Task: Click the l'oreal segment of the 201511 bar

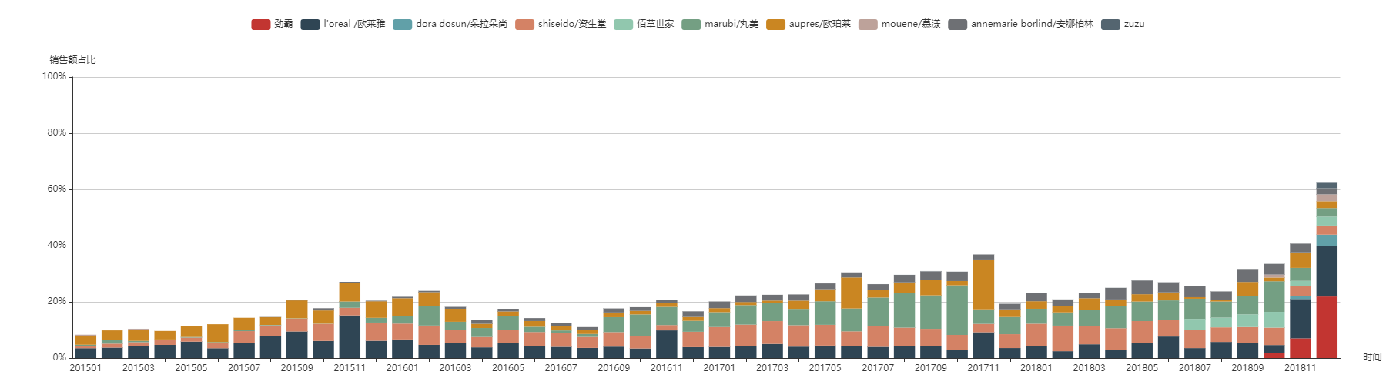Action: point(350,336)
